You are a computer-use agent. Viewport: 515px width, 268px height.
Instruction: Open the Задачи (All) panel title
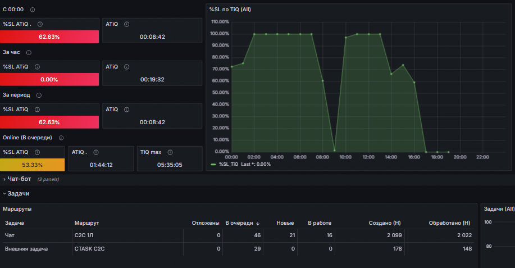click(x=499, y=209)
